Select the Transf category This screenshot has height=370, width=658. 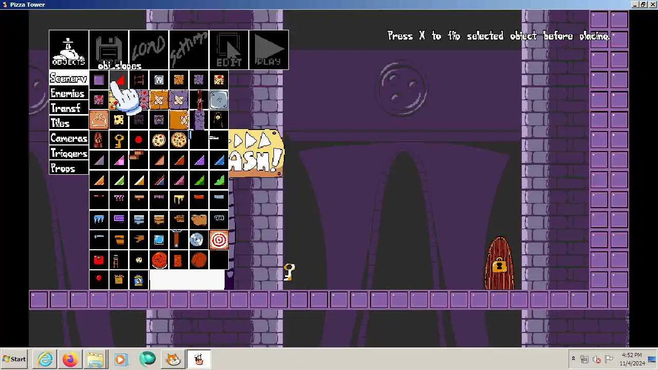coord(69,108)
